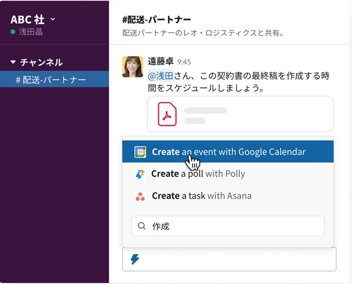
Task: Click the red PDF file icon
Action: 167,114
